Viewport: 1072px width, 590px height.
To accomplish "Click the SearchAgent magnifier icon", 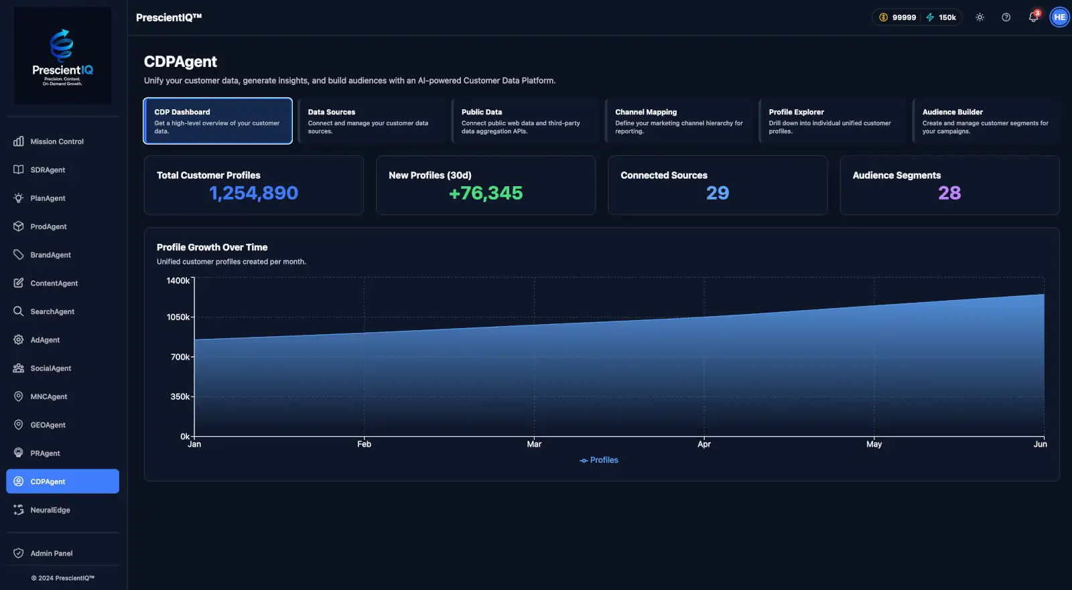I will (19, 311).
